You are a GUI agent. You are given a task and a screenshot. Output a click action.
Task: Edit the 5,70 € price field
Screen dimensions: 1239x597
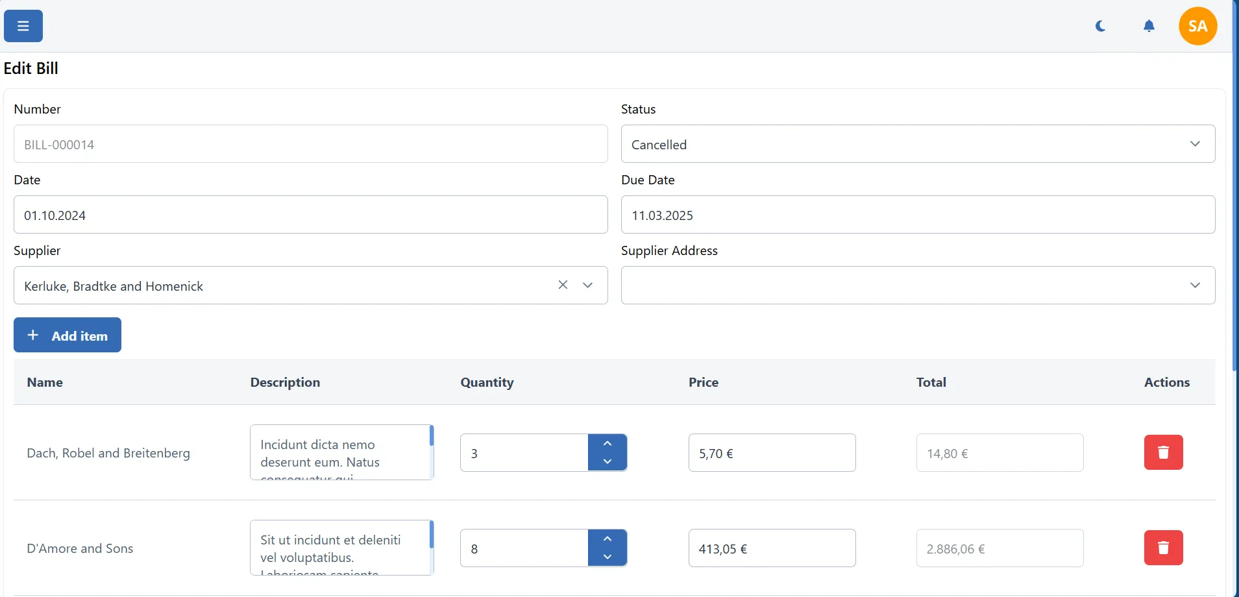point(772,453)
